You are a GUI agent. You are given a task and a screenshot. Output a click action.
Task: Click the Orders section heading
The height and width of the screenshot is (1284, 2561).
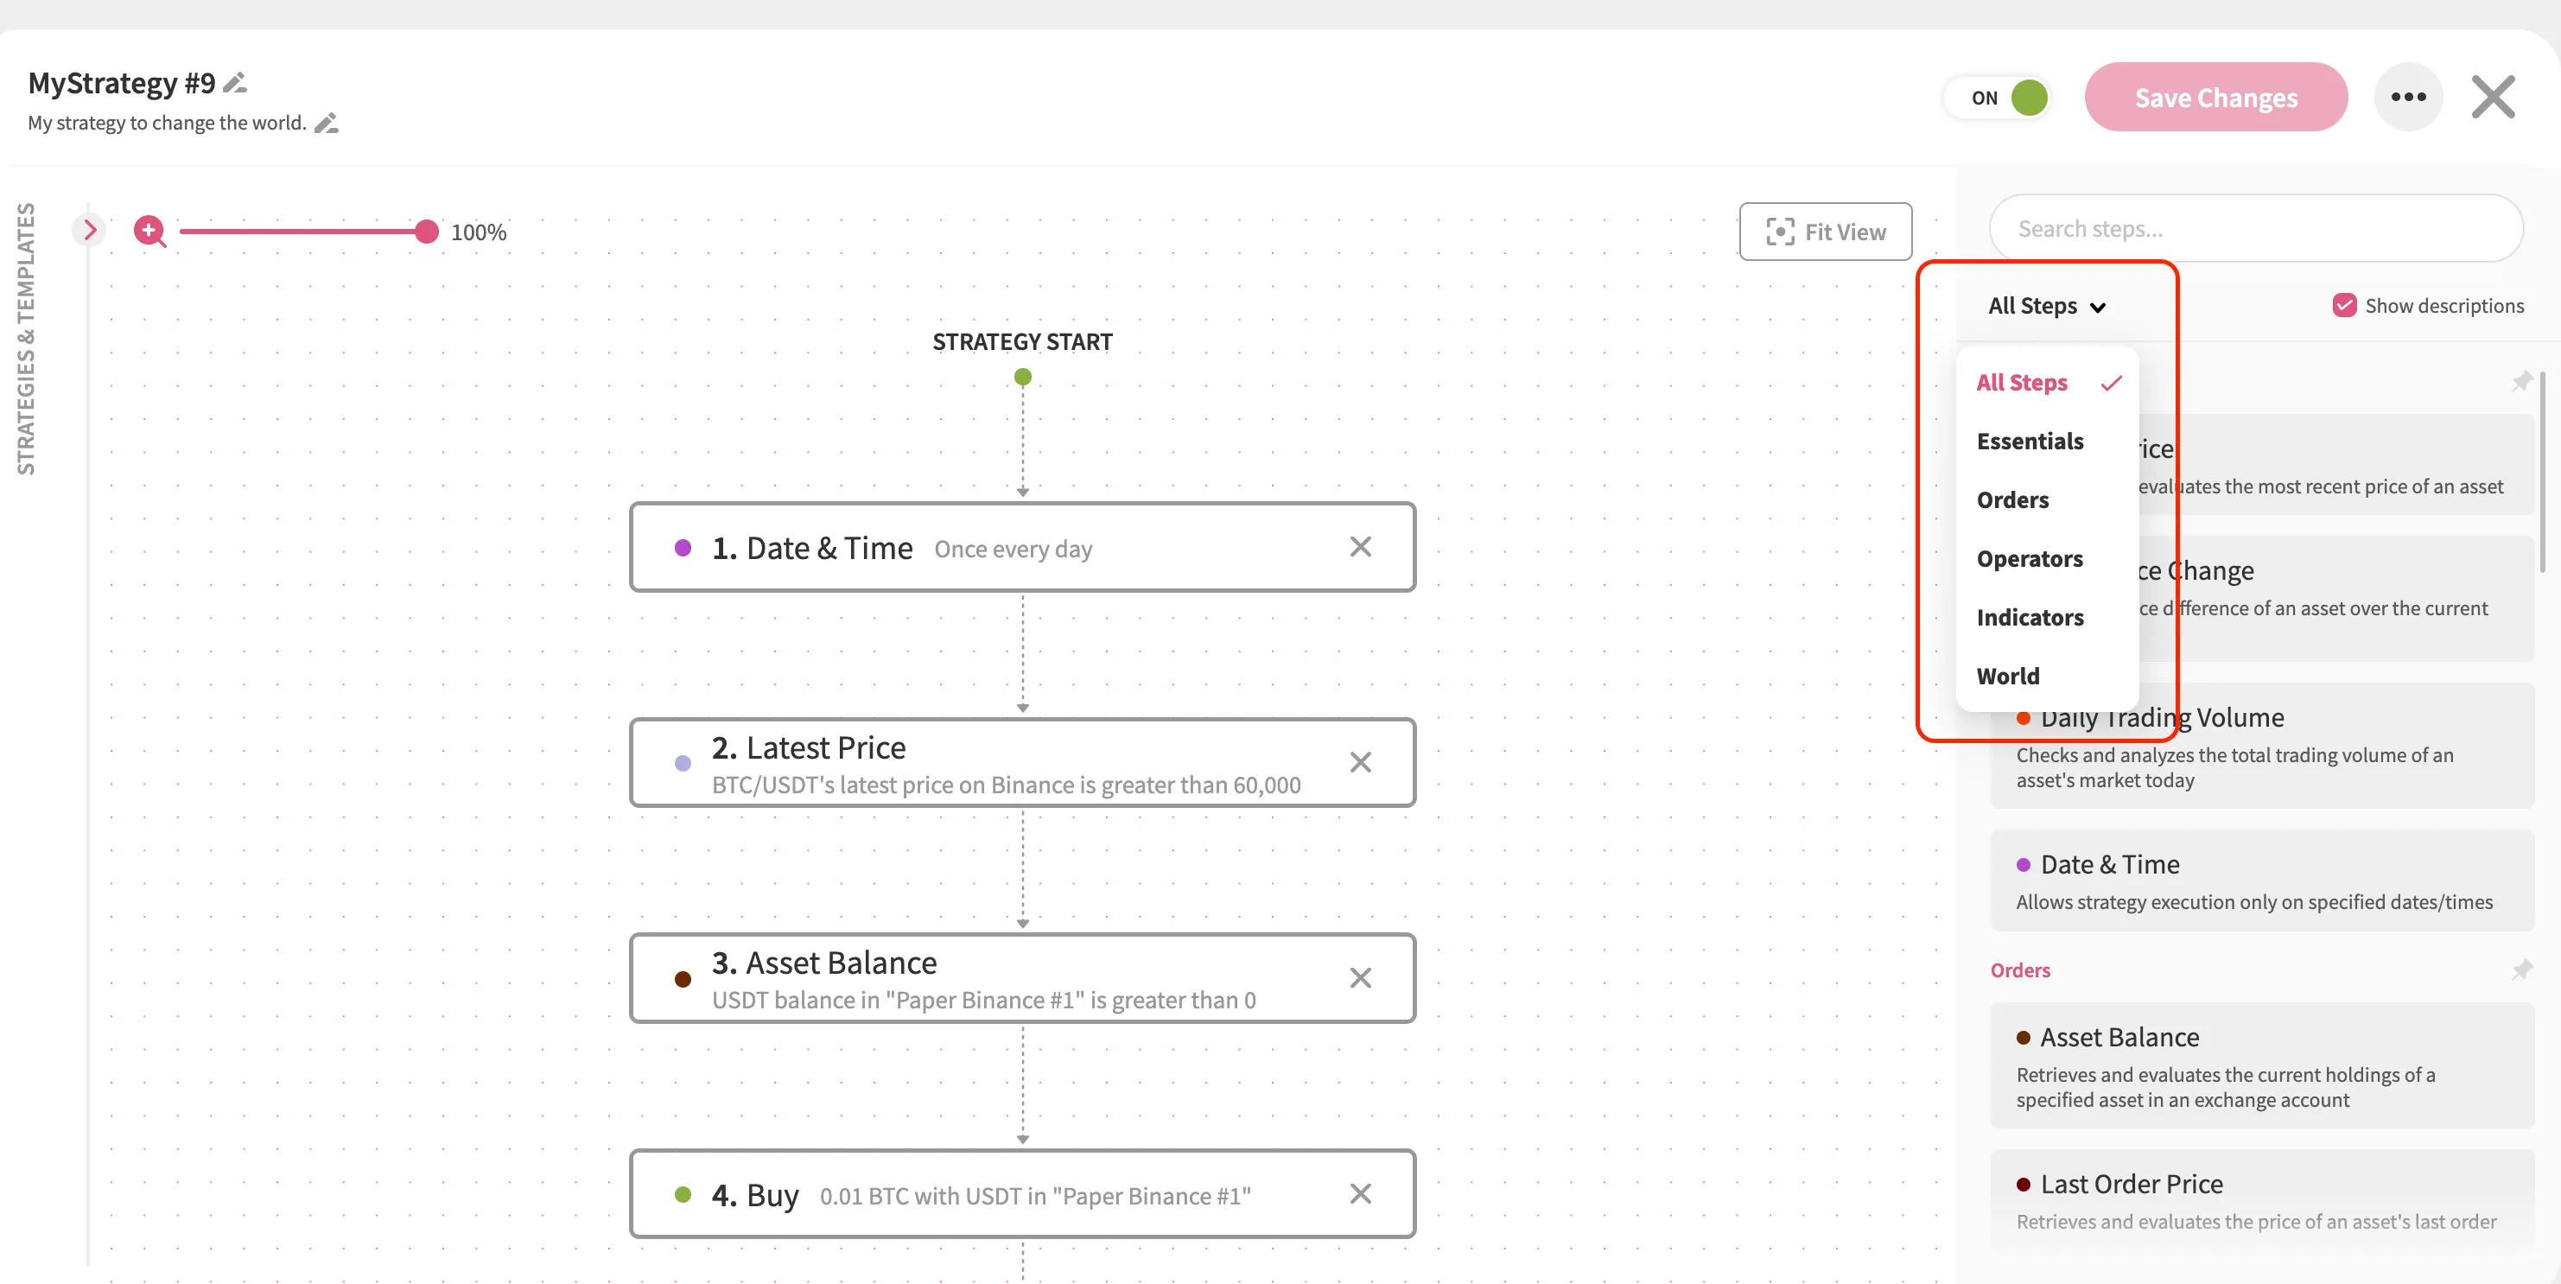pos(2020,970)
